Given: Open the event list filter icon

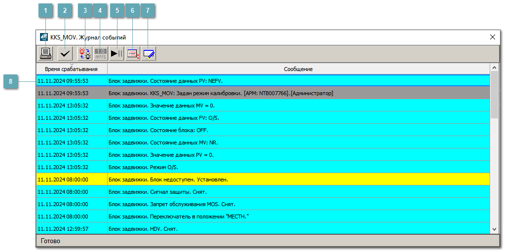Looking at the screenshot, I should [x=133, y=53].
